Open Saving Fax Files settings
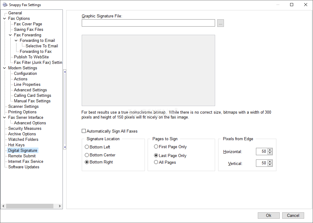Viewport: 313px width, 223px height. pyautogui.click(x=29, y=29)
